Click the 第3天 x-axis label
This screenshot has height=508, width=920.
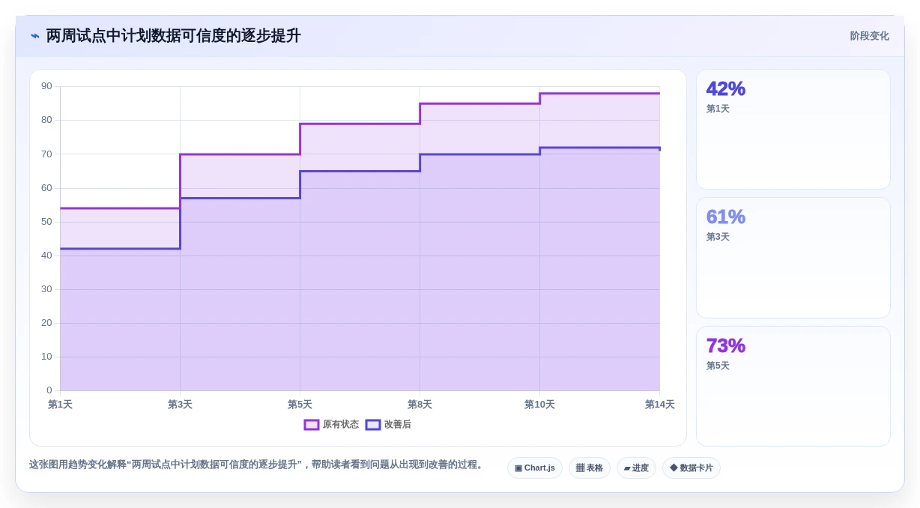180,405
